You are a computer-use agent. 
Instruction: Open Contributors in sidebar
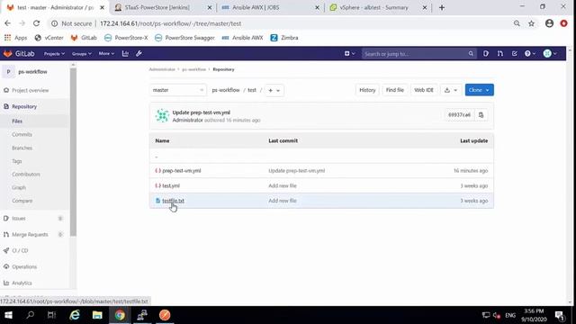pos(26,175)
